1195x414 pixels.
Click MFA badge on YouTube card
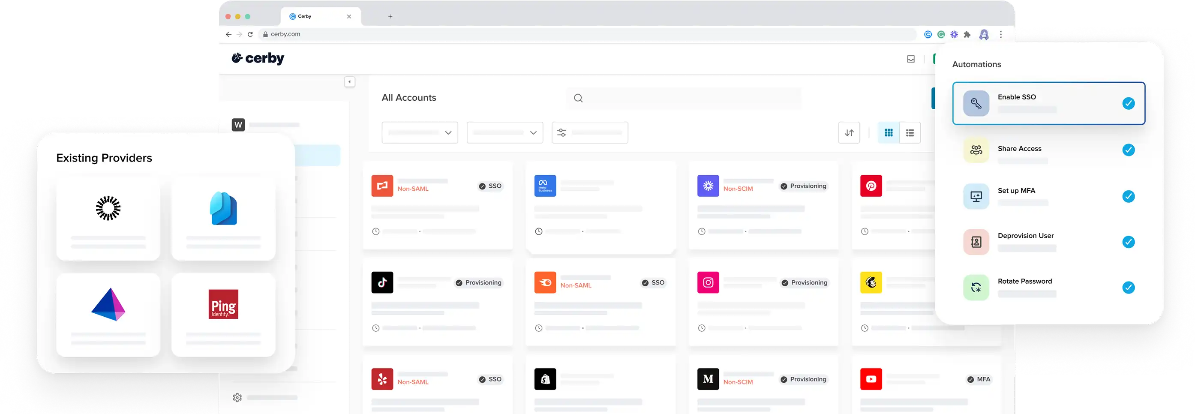(979, 379)
